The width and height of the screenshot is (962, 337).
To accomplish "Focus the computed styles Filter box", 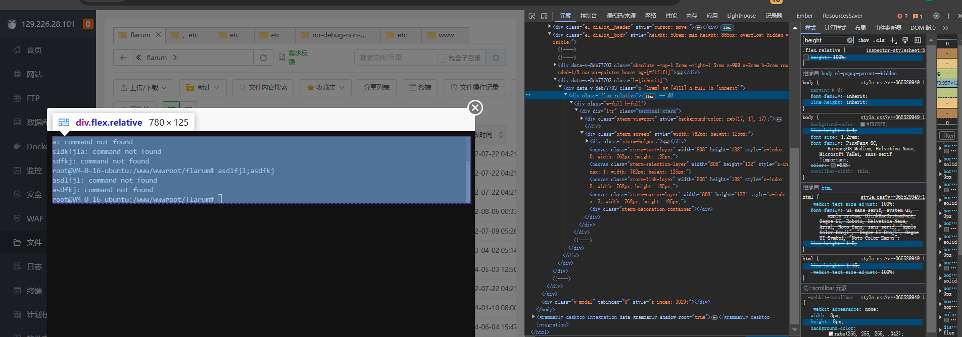I will 947,136.
